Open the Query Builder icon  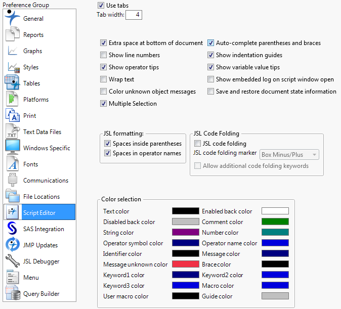[x=12, y=293]
